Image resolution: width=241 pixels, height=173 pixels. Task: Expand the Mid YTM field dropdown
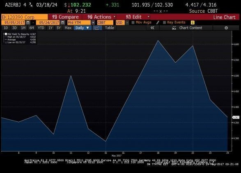coord(93,23)
